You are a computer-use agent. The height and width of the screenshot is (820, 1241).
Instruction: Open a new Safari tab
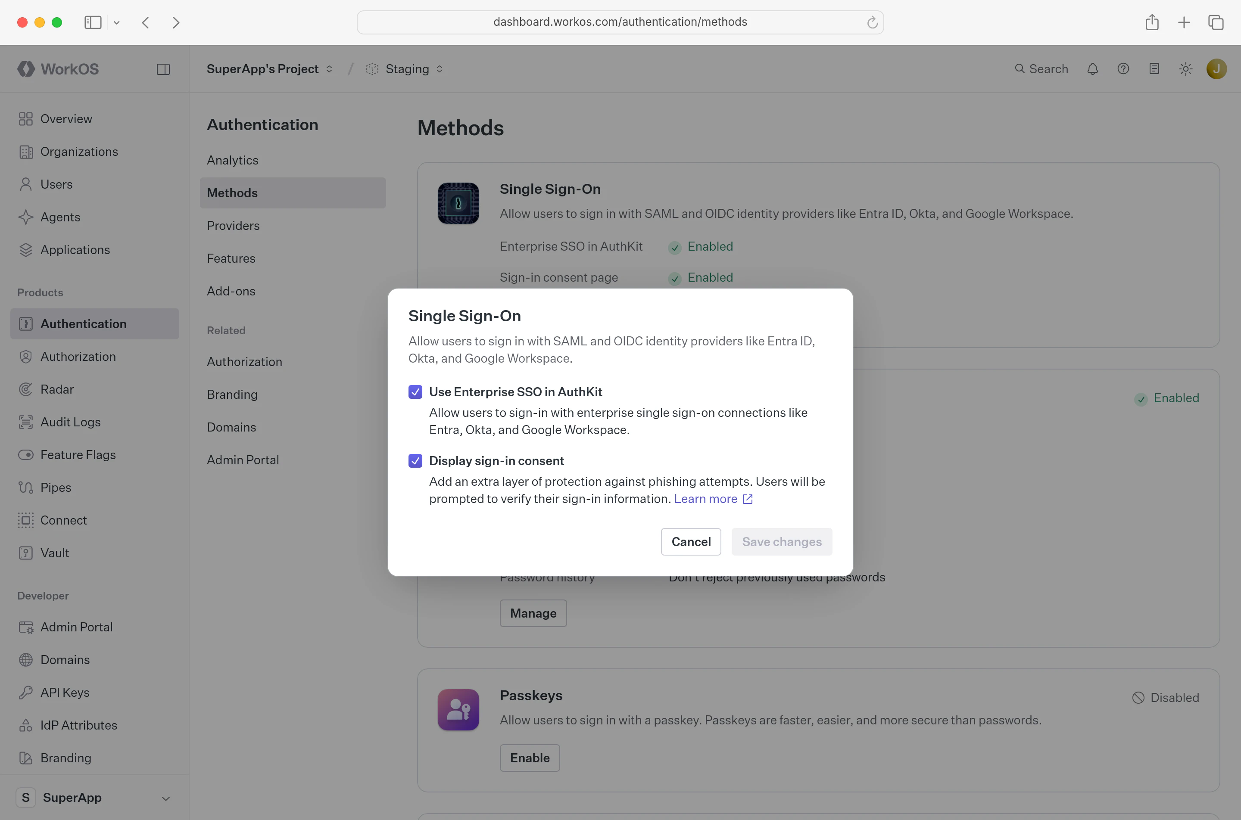pyautogui.click(x=1184, y=22)
